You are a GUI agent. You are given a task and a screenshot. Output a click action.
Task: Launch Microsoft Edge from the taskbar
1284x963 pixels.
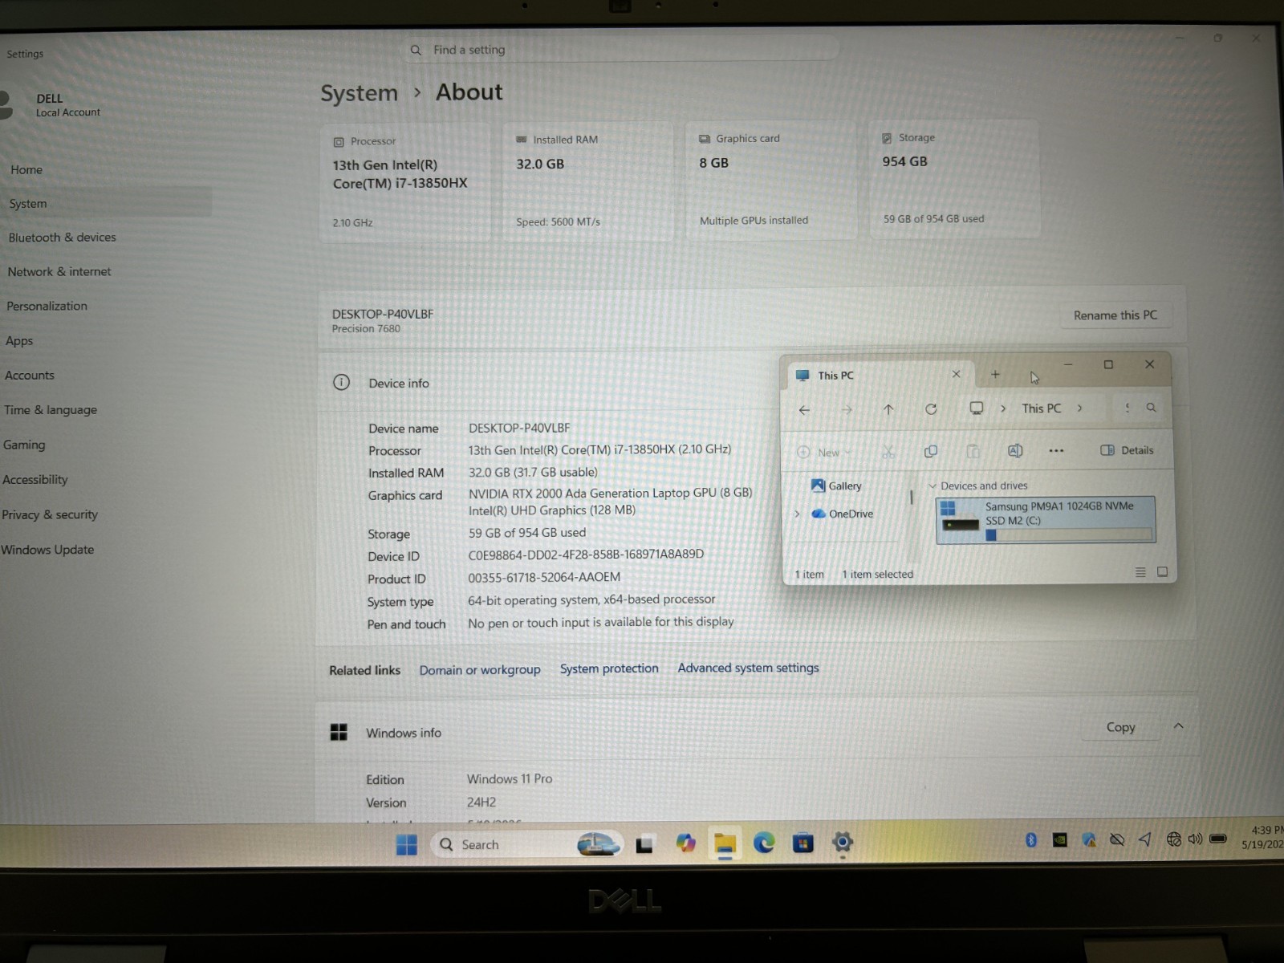pos(764,843)
